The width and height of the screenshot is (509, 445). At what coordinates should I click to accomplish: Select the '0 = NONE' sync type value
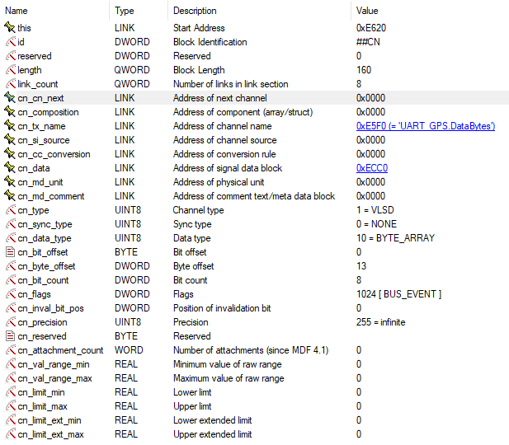click(376, 224)
